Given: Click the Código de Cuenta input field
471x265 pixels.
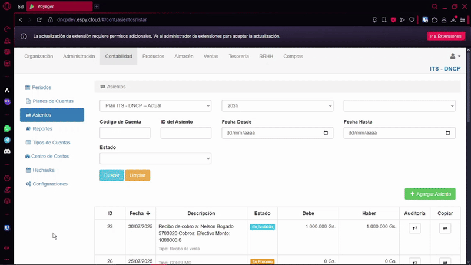Looking at the screenshot, I should tap(125, 133).
